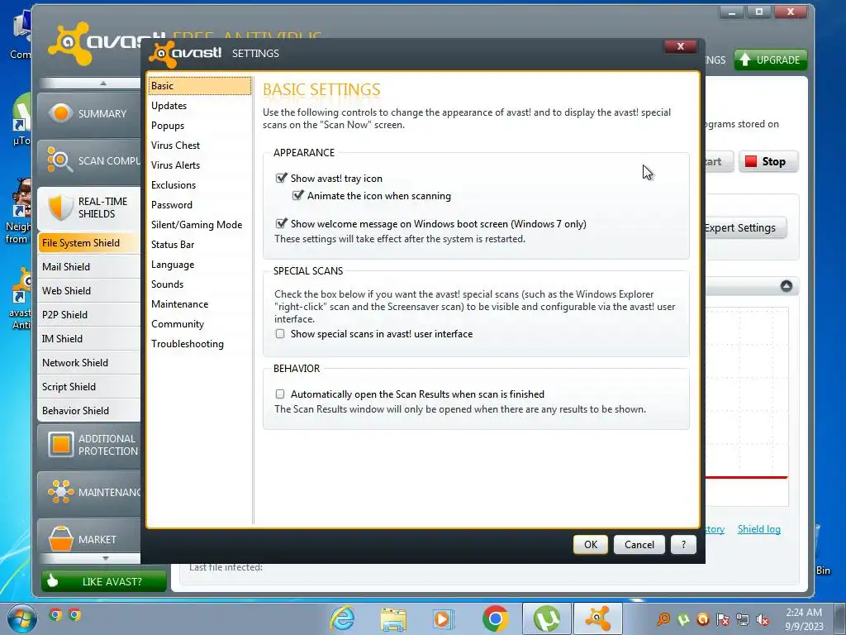Select Updates in the settings list

point(200,106)
